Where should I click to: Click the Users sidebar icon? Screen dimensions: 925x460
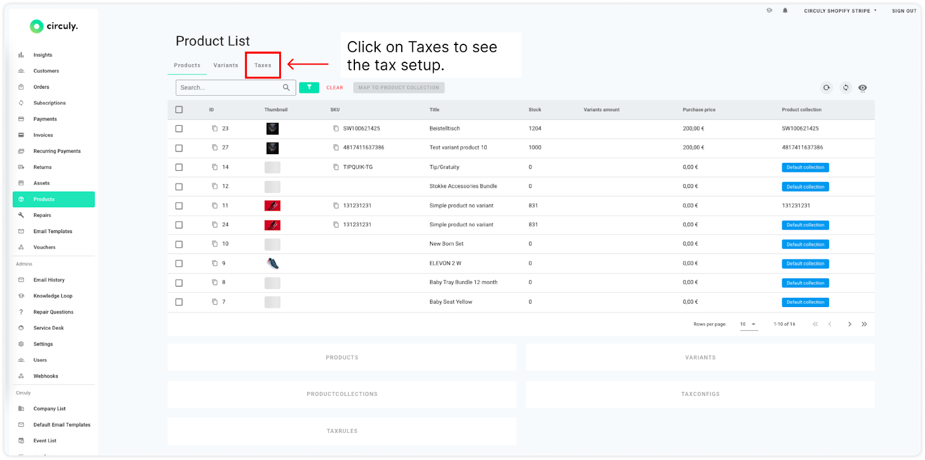pos(21,360)
